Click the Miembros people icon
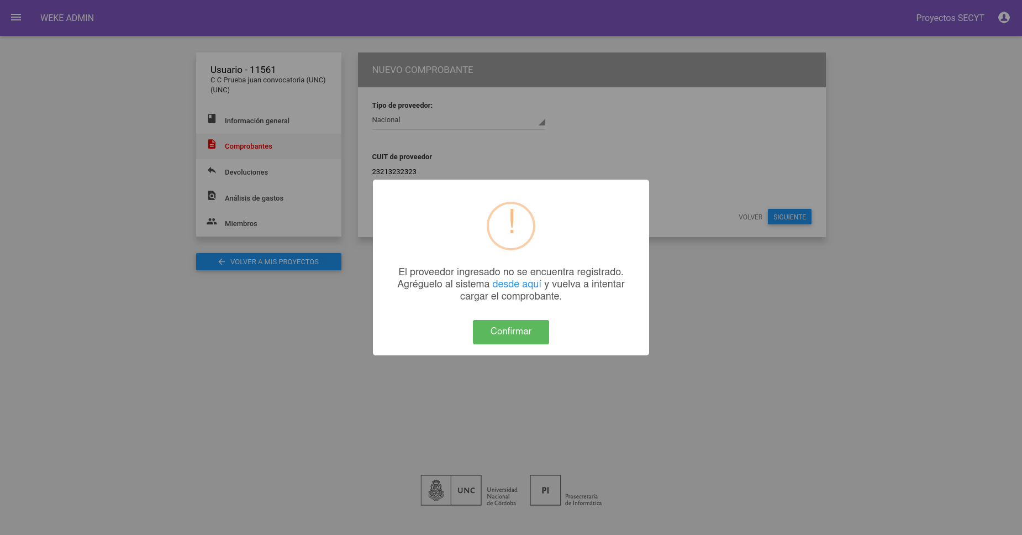The height and width of the screenshot is (535, 1022). pos(212,222)
